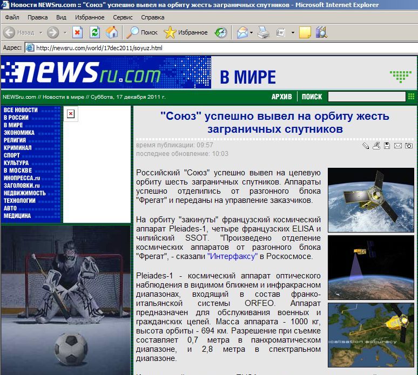Click the article headline about Союз
This screenshot has width=418, height=375.
[x=274, y=122]
